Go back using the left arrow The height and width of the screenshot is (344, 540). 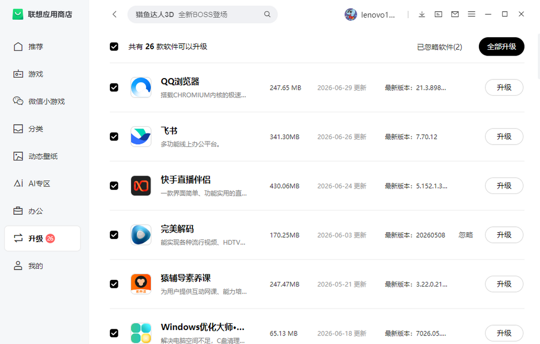pos(114,14)
